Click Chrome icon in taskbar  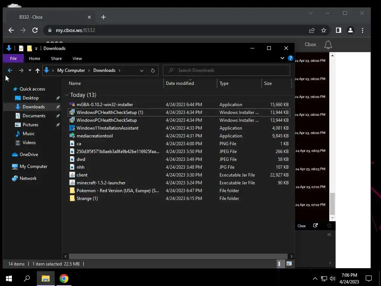(64, 279)
